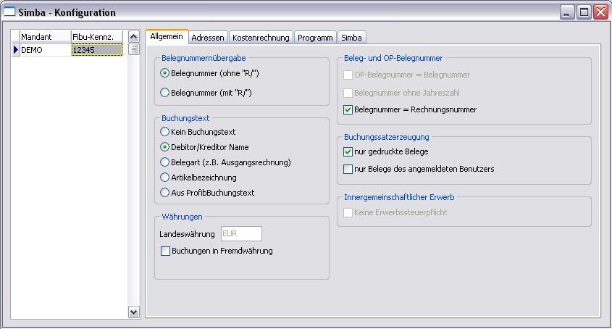Screen dimensions: 612x329
Task: Choose Kein Buchungstext radio button
Action: click(165, 132)
